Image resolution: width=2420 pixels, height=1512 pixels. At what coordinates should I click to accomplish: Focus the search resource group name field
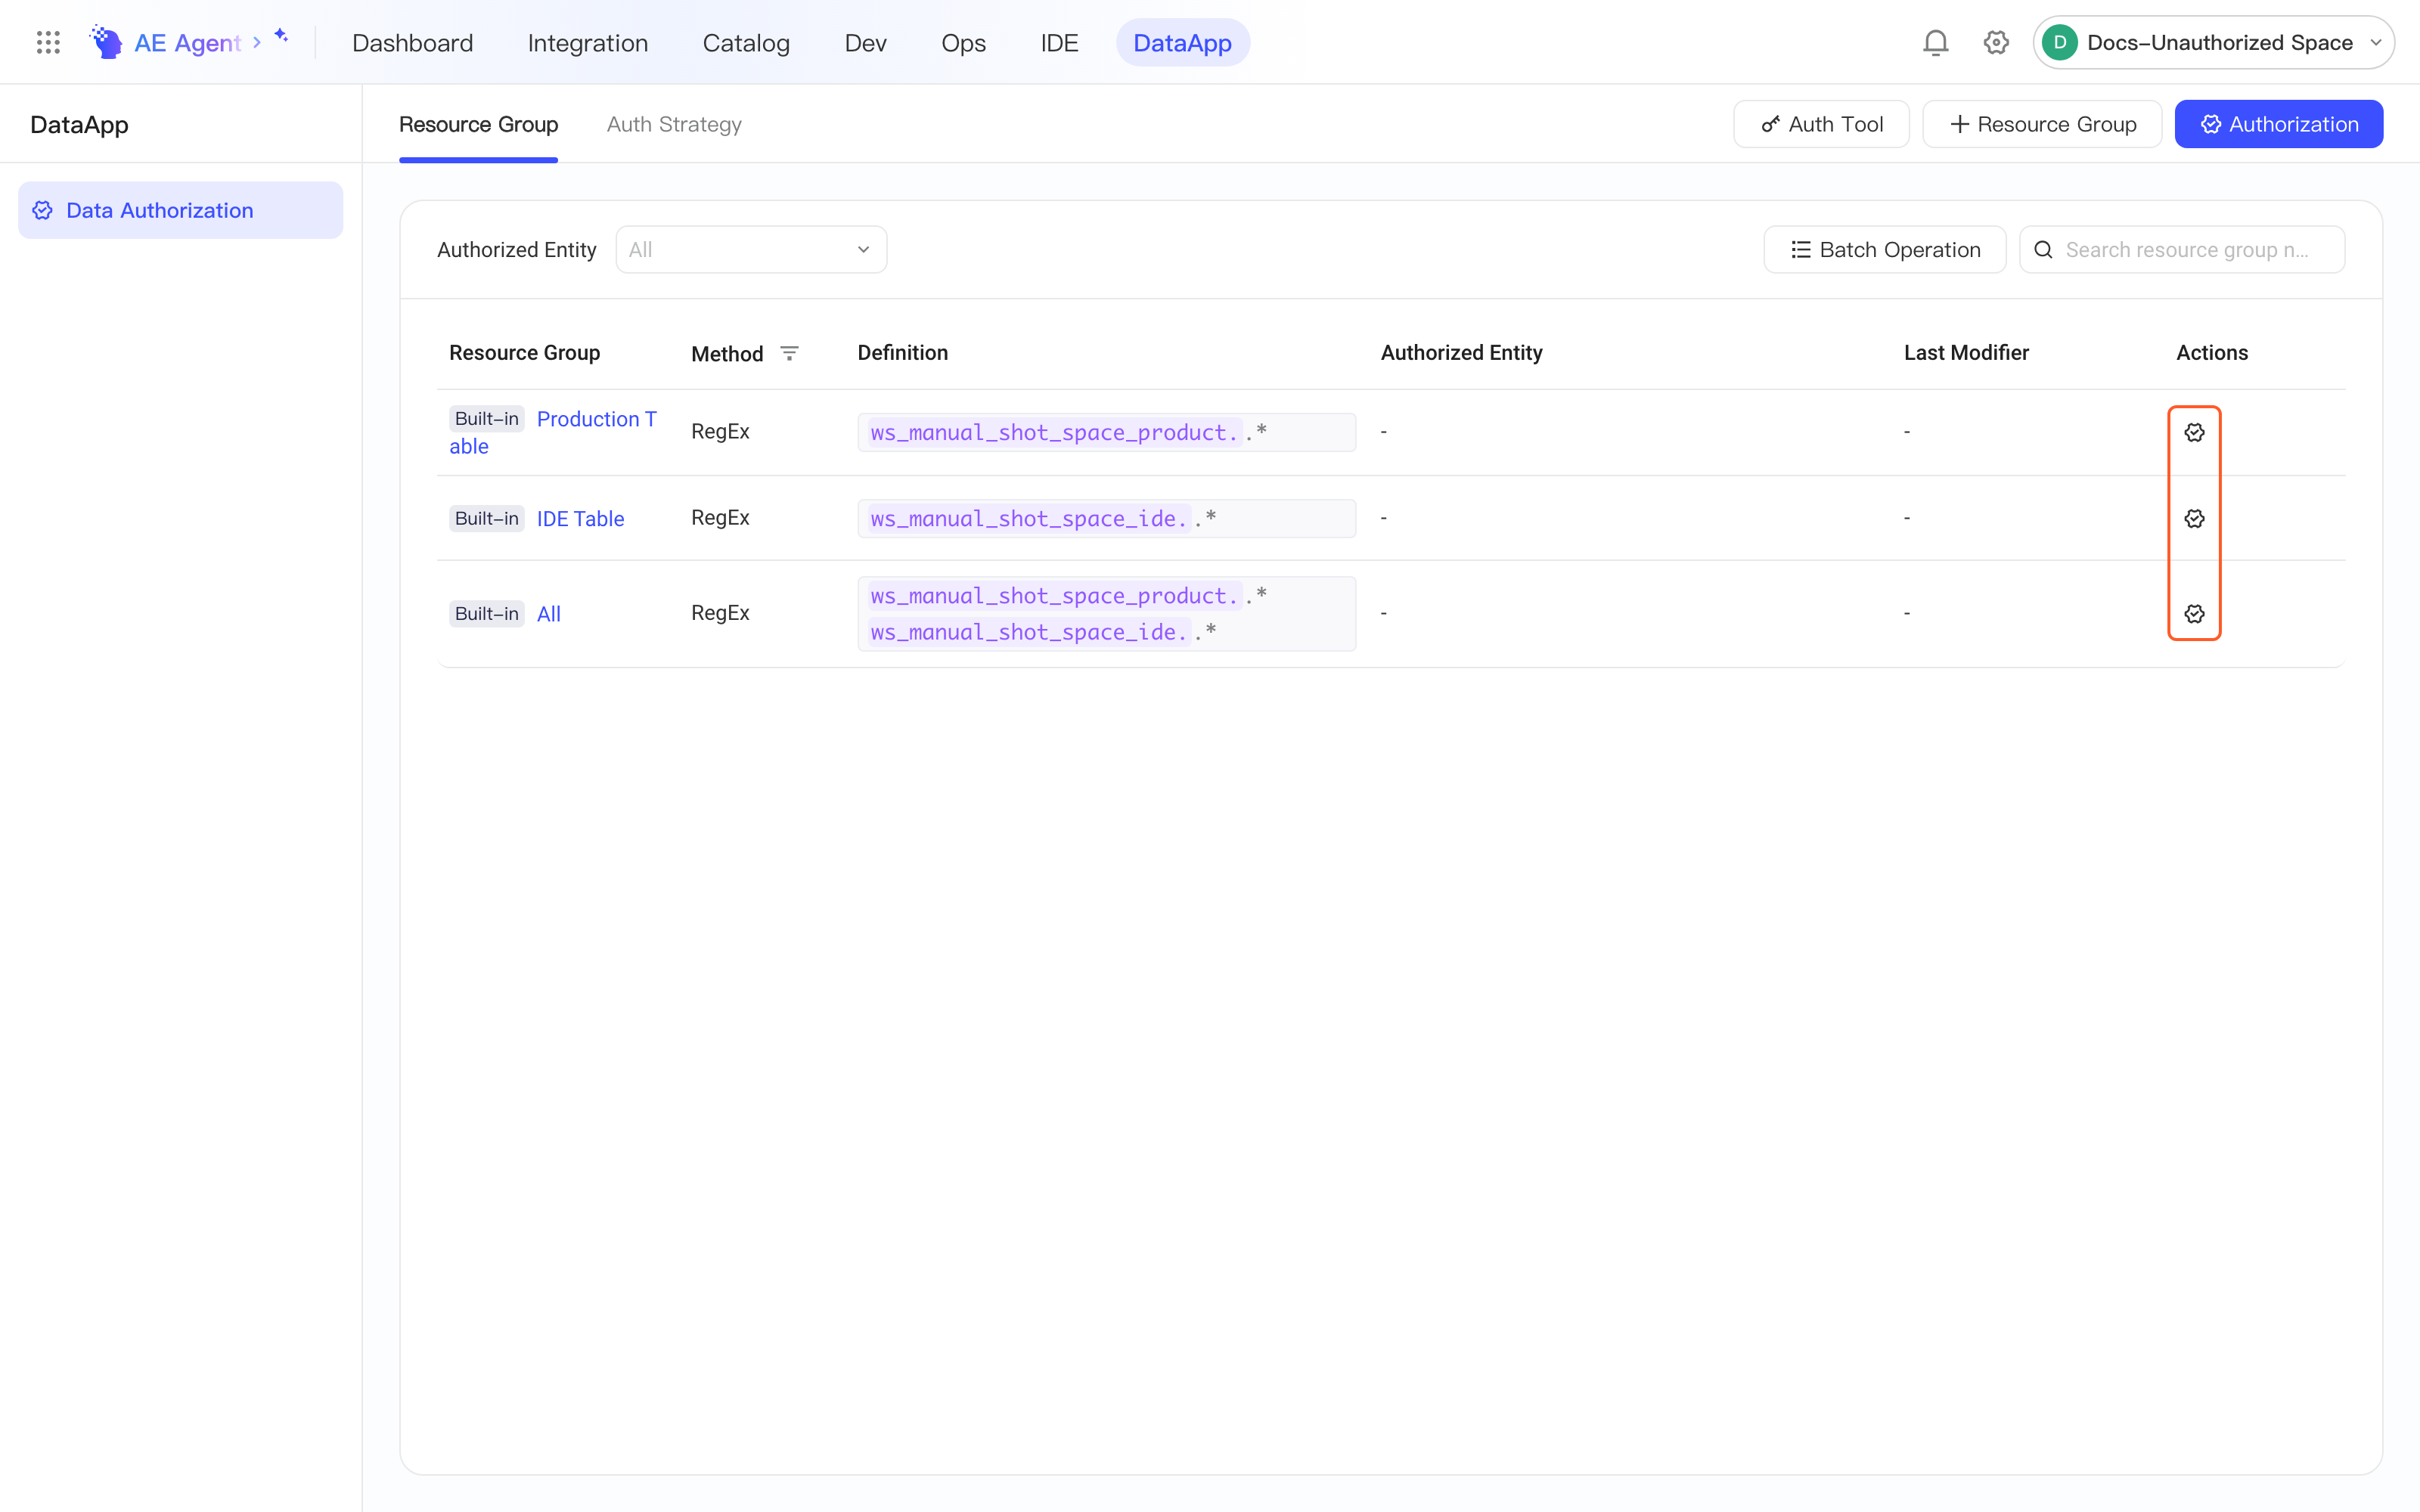point(2182,250)
